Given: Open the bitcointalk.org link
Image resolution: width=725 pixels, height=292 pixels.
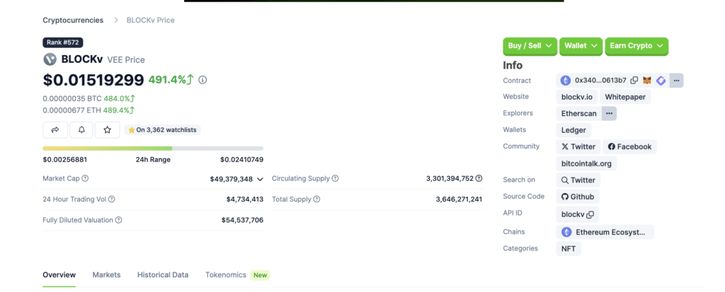Looking at the screenshot, I should point(586,163).
